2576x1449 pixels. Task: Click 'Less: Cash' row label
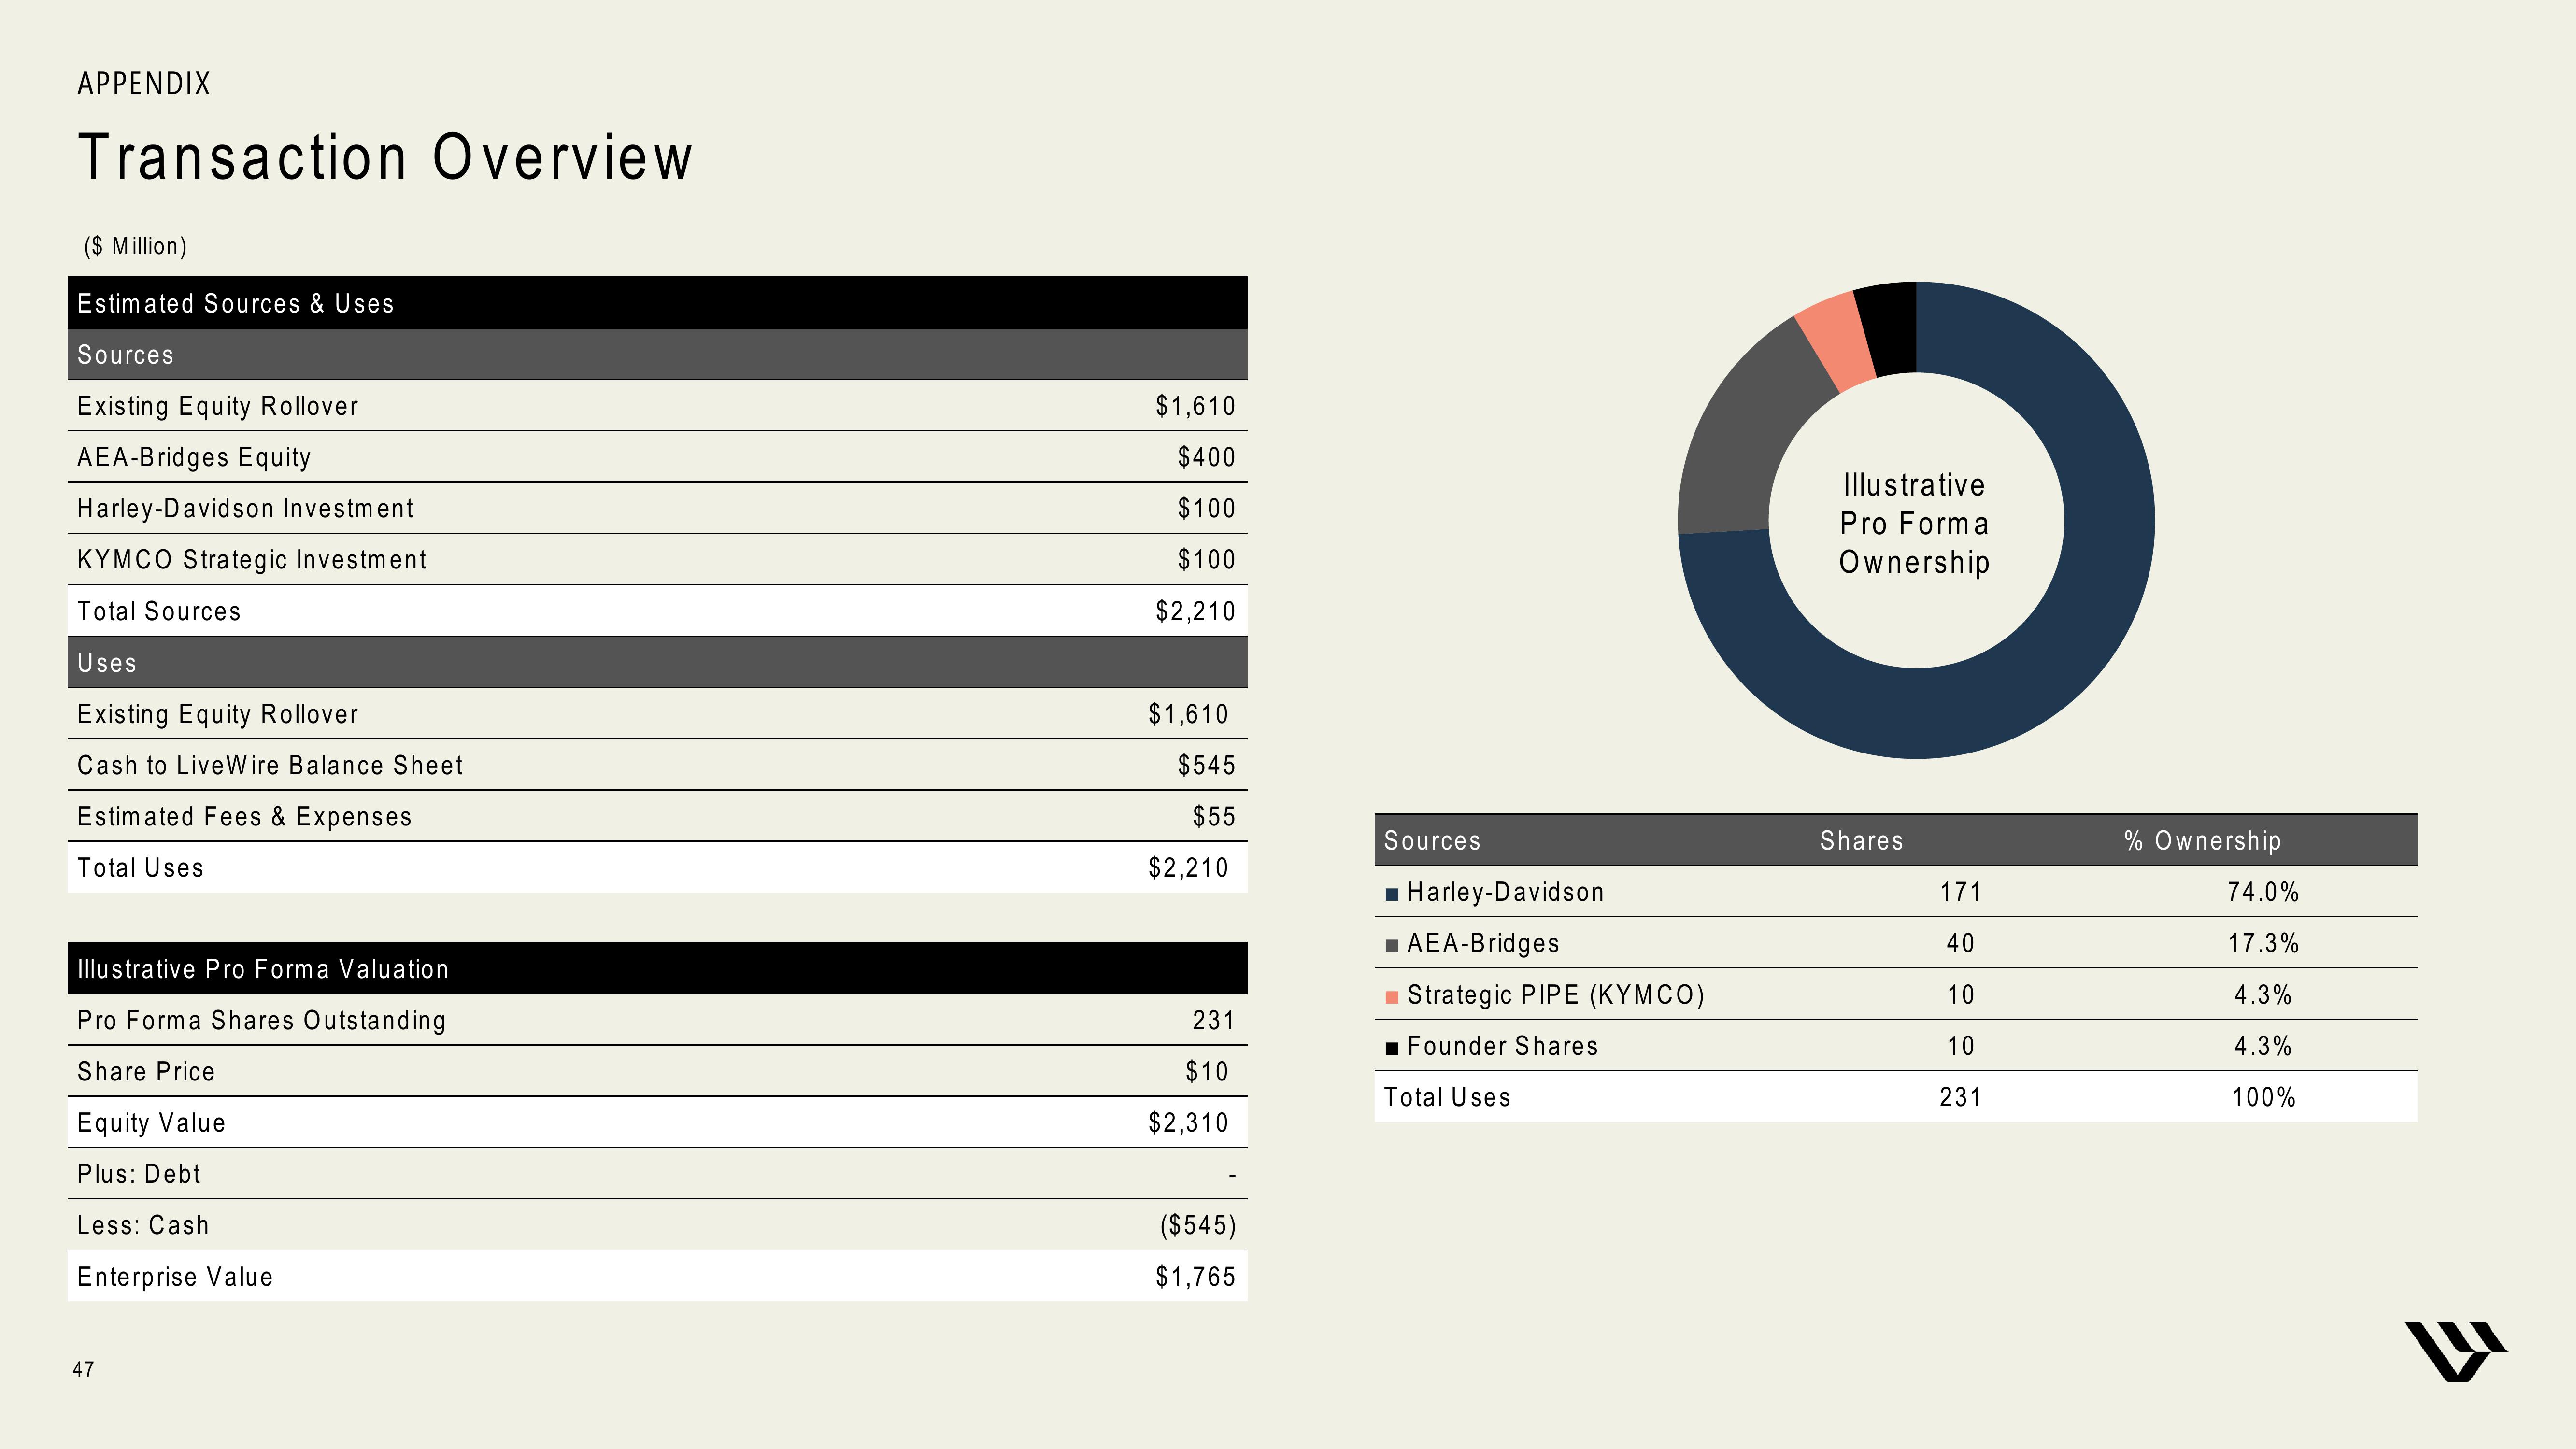tap(143, 1225)
